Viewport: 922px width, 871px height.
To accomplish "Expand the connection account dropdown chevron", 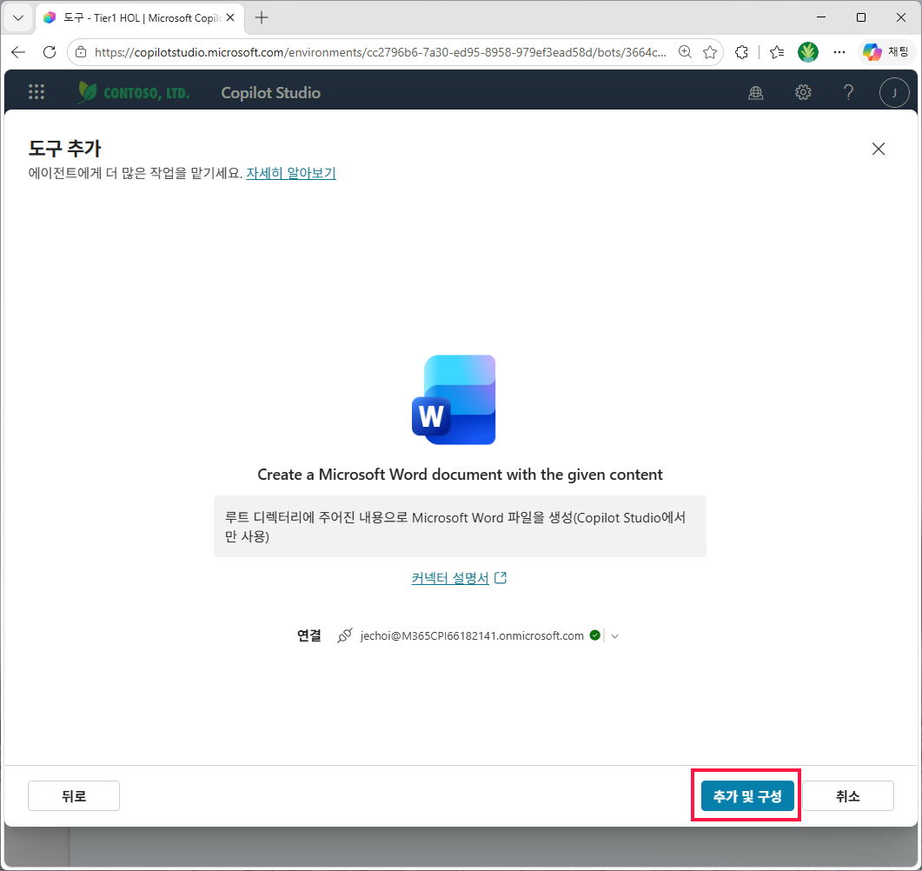I will [615, 635].
